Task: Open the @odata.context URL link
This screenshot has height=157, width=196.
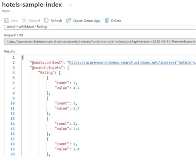Action: click(132, 62)
